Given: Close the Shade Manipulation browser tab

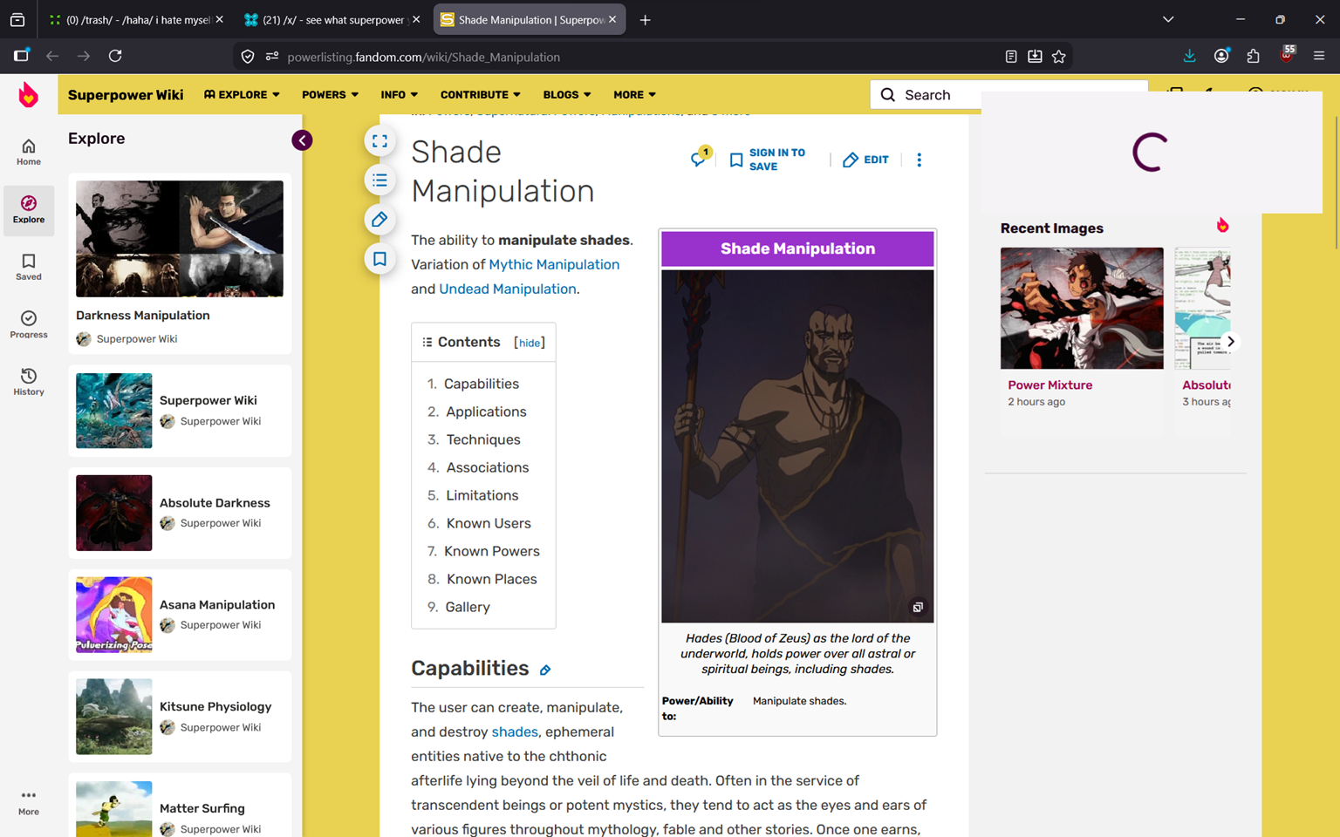Looking at the screenshot, I should 612,19.
